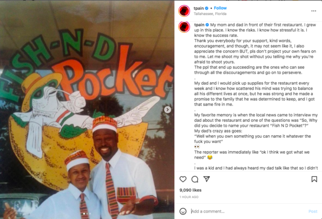Open the tpain username at the caption start
This screenshot has height=219, width=322.
[199, 25]
